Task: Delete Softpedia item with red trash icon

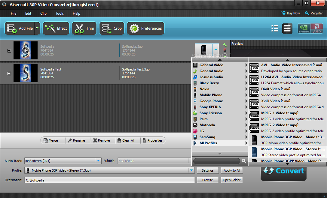Action: pos(225,50)
